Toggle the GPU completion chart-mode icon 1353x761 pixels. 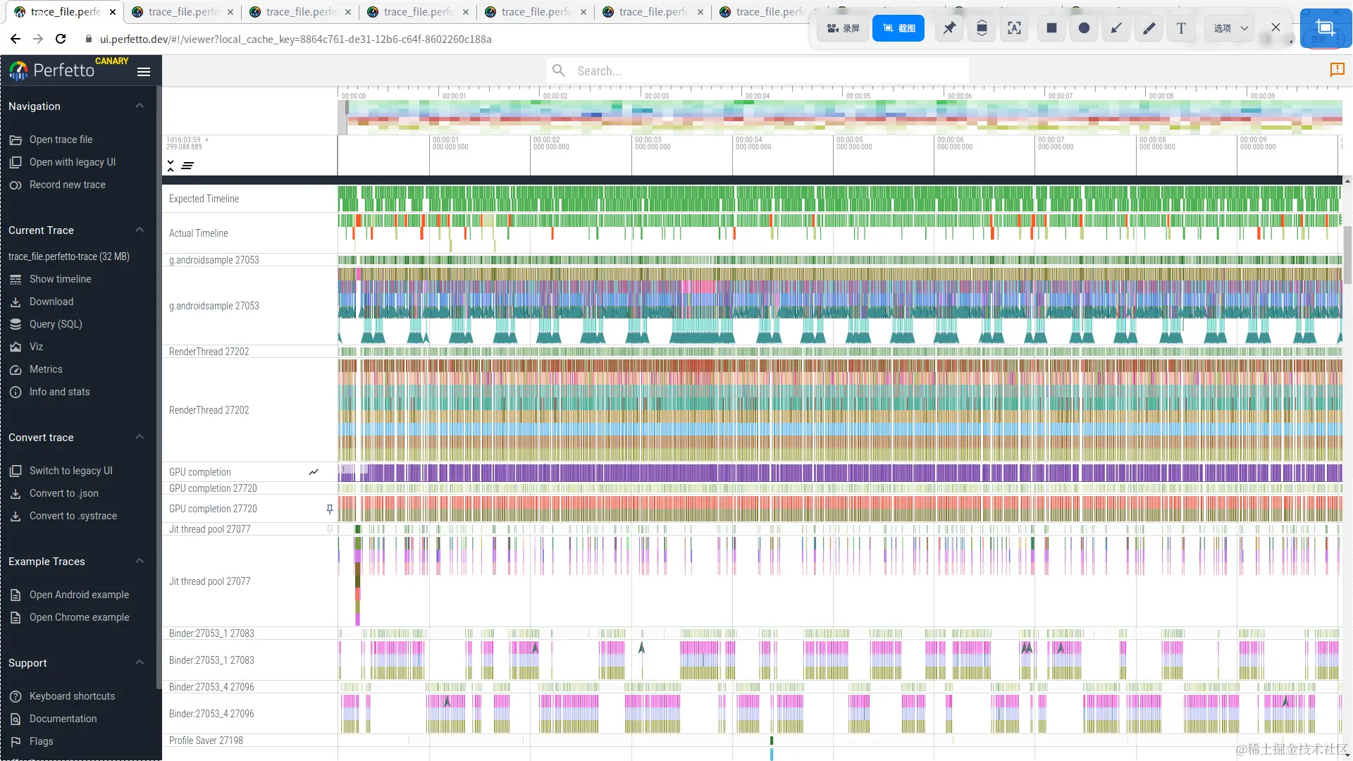click(314, 472)
